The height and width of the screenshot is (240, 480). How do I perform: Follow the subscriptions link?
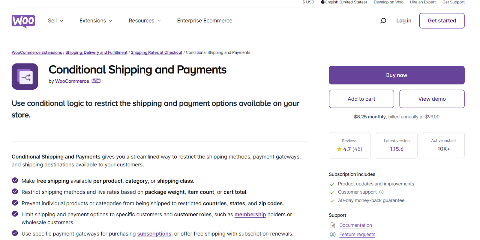[154, 234]
